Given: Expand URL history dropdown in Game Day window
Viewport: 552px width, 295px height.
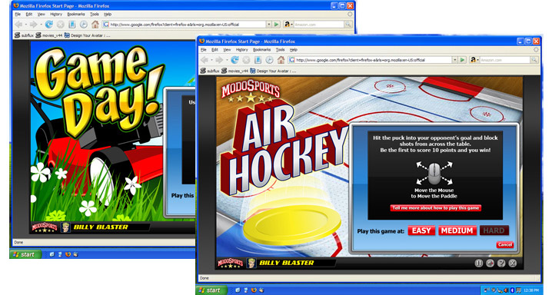Looking at the screenshot, I should (x=268, y=25).
